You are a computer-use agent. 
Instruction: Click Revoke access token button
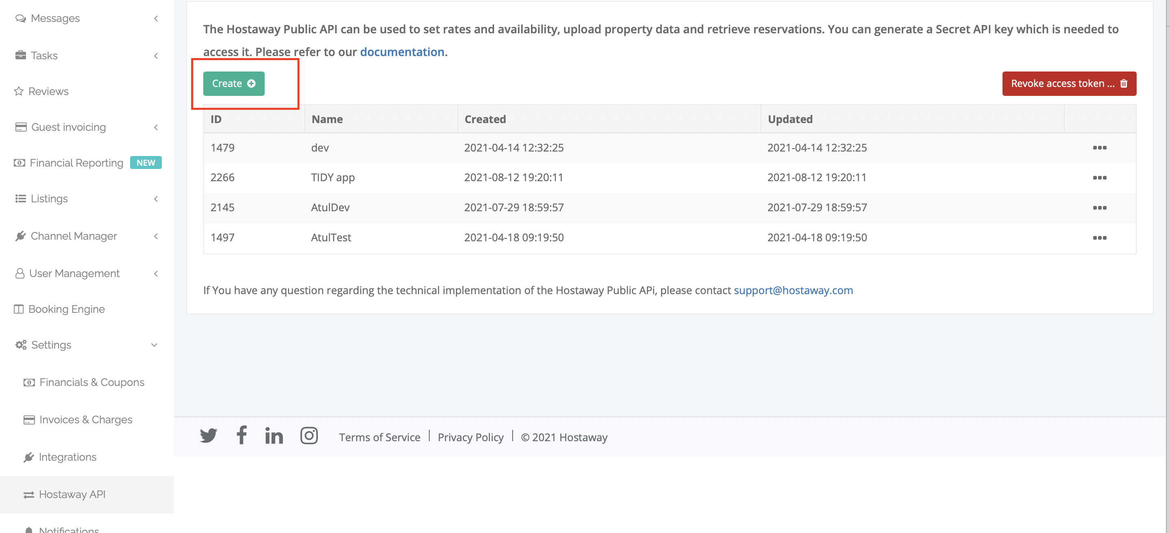[x=1069, y=84]
